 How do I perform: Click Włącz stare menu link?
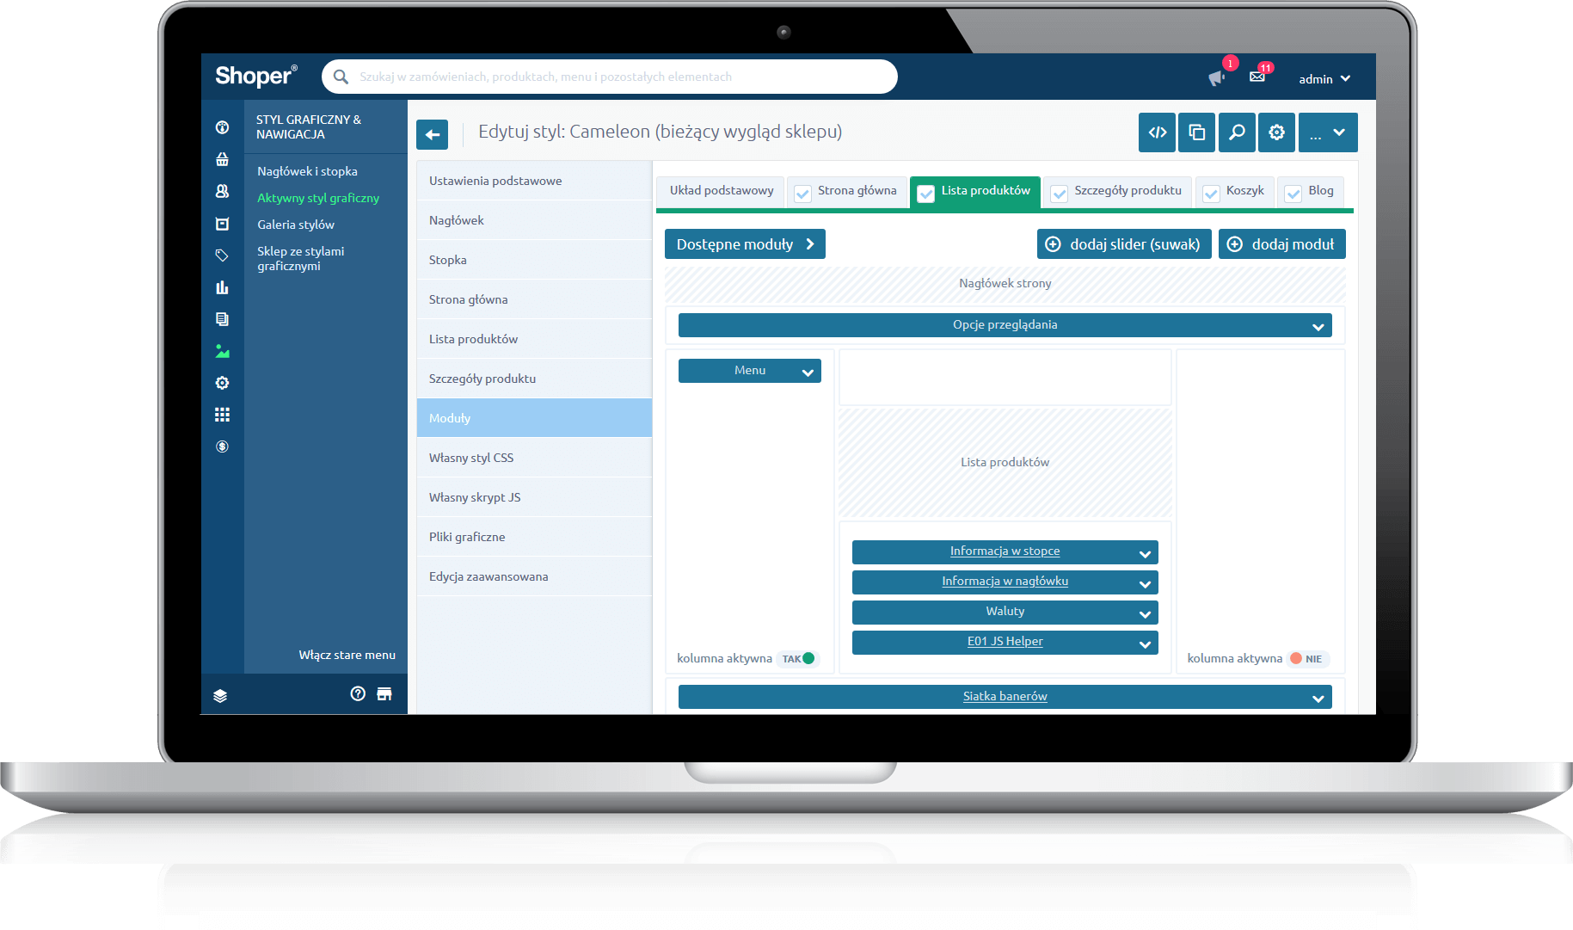[x=347, y=655]
